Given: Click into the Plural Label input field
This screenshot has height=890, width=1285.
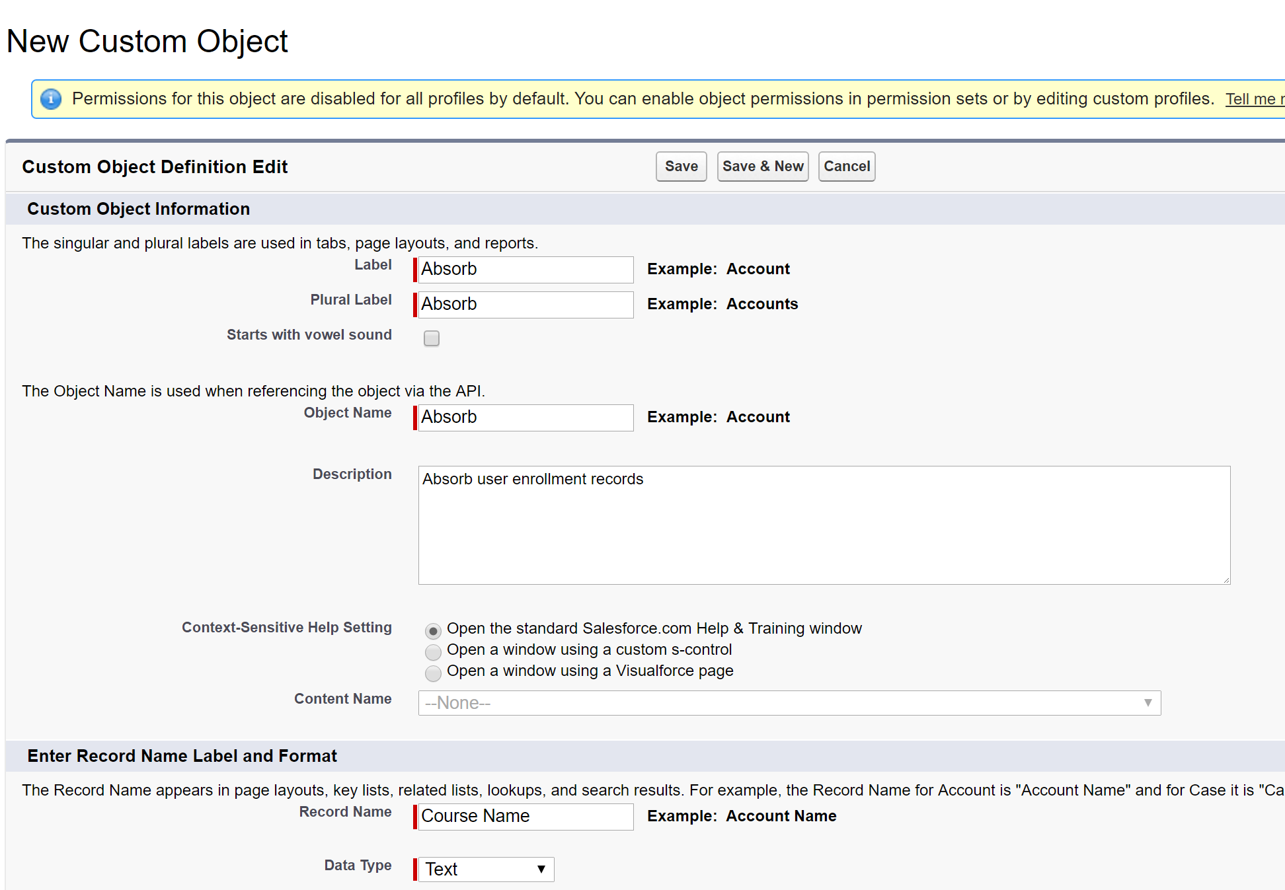Looking at the screenshot, I should (x=526, y=305).
